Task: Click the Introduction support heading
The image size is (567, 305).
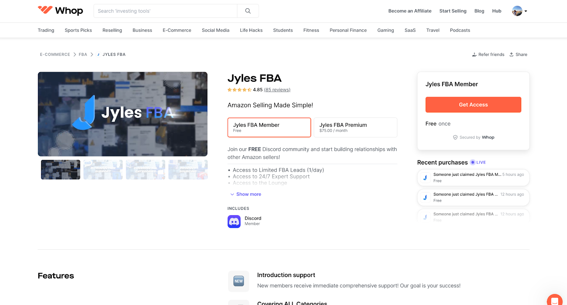Action: (286, 275)
